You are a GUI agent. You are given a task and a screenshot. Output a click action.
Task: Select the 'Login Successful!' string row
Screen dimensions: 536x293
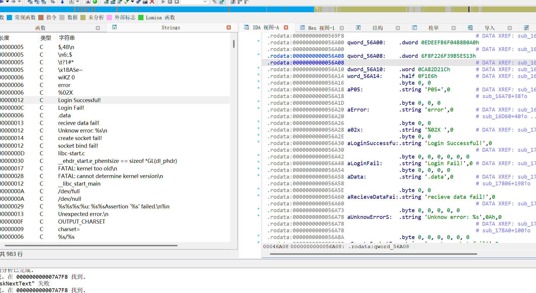[x=115, y=100]
